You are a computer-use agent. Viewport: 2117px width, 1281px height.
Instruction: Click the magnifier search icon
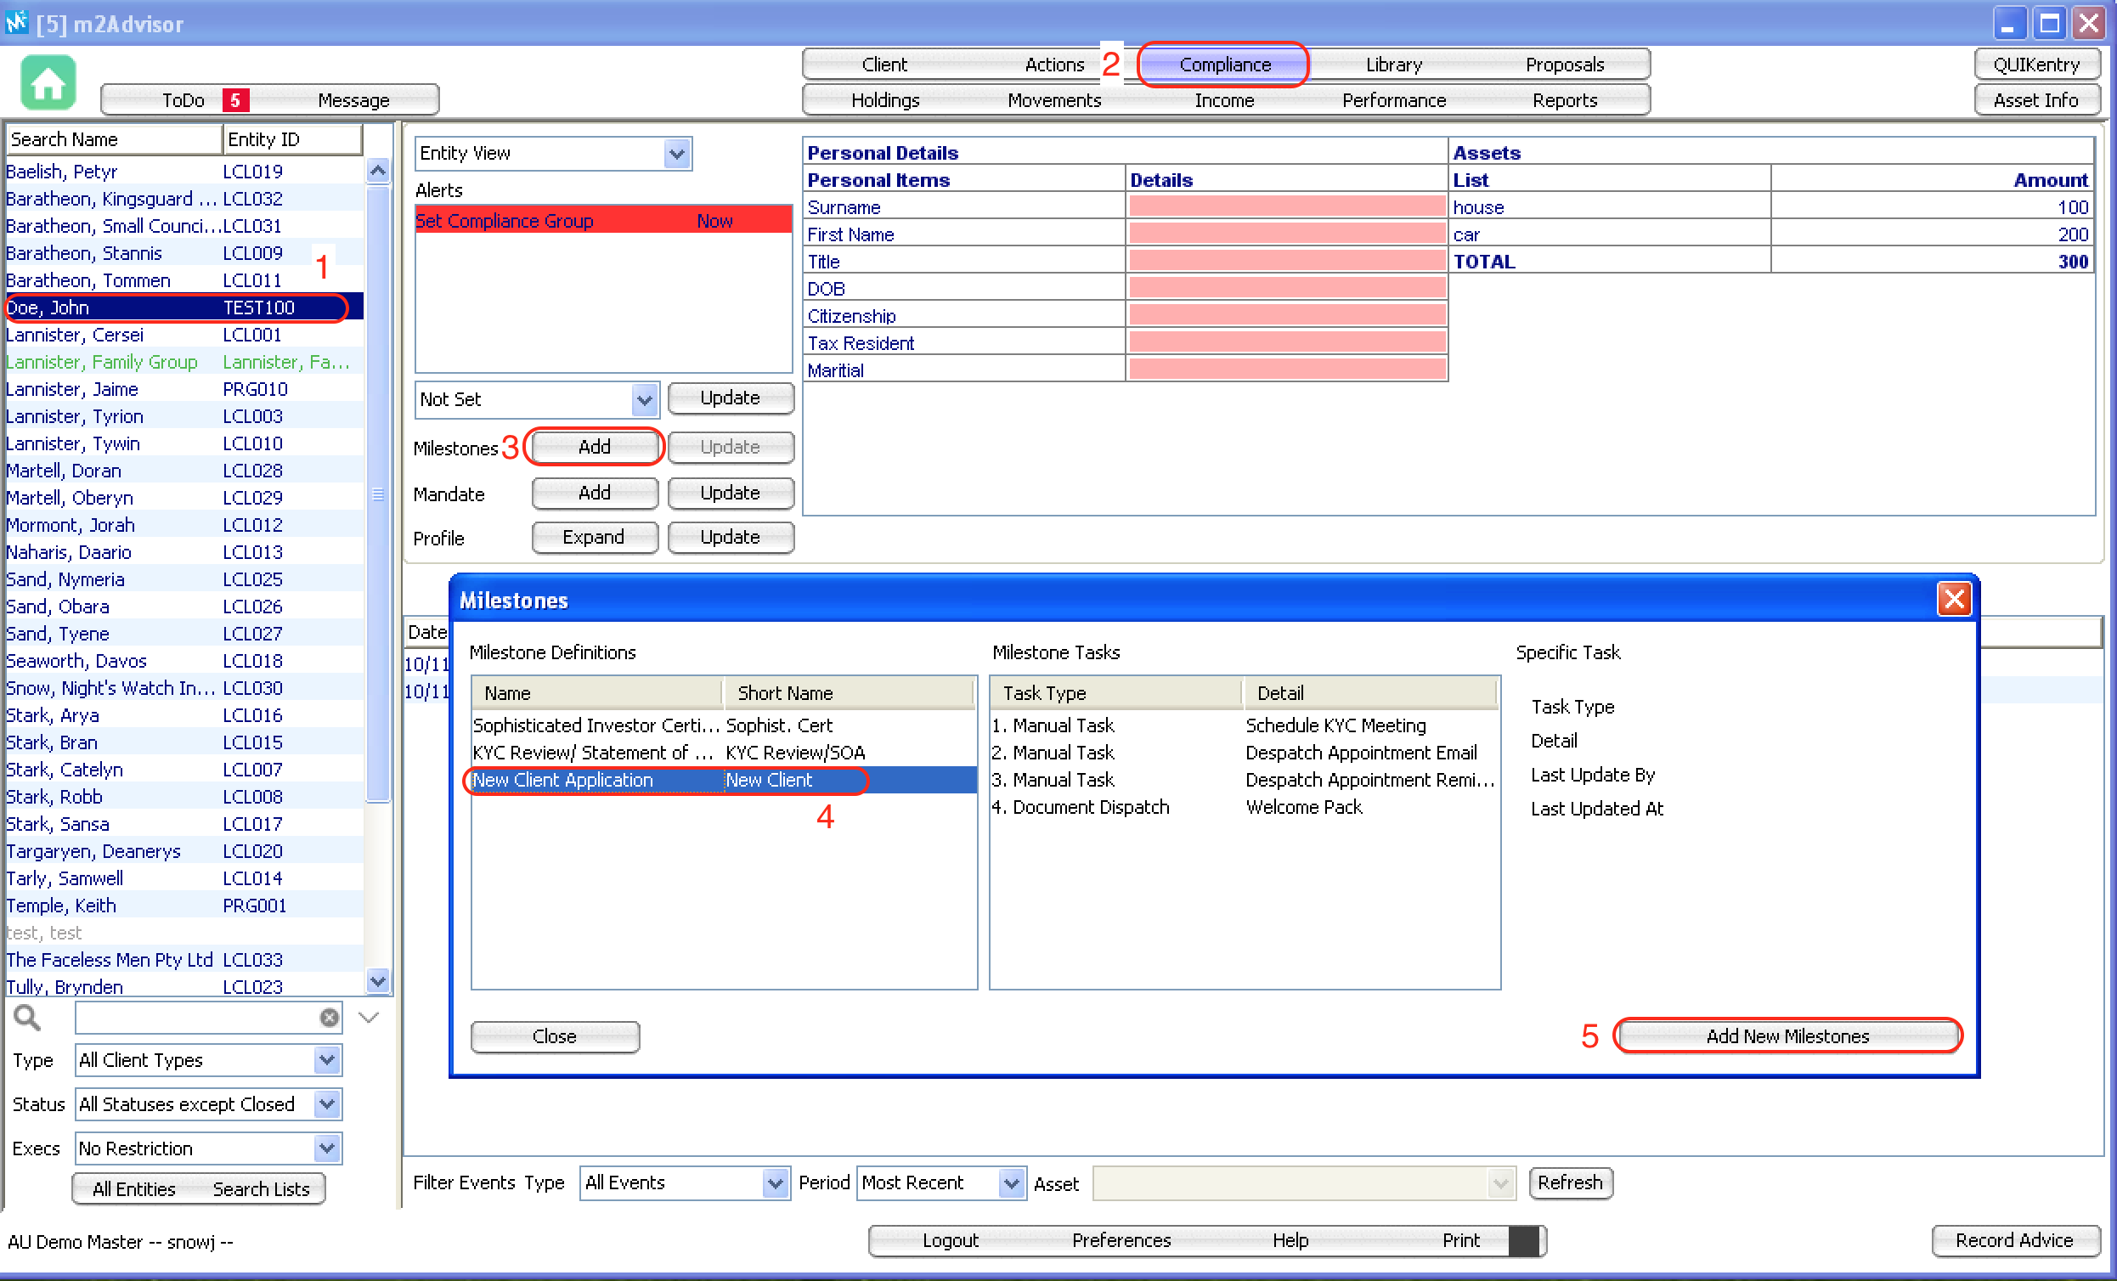click(x=27, y=1017)
